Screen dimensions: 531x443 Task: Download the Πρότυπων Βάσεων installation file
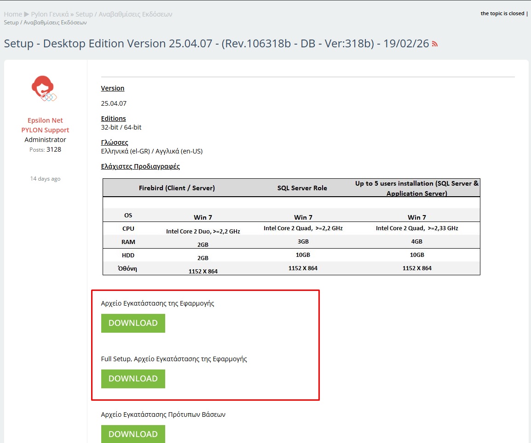(133, 434)
